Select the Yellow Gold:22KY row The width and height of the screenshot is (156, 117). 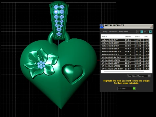[x=125, y=55]
